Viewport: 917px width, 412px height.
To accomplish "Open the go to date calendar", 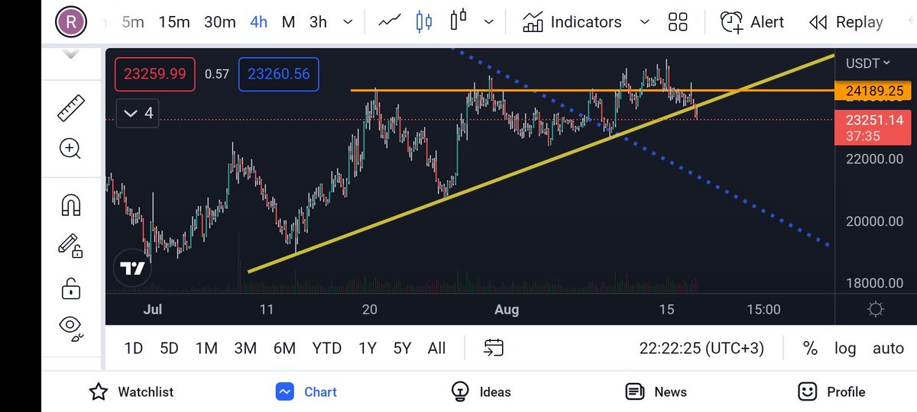I will [494, 348].
